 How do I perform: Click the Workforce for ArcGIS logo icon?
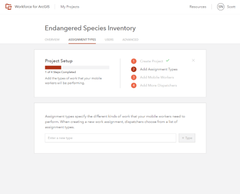pos(8,7)
